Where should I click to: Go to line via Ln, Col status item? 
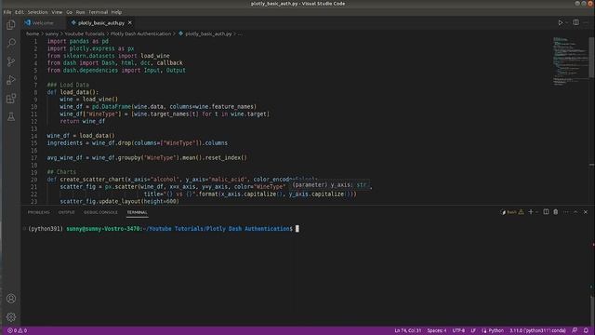click(407, 330)
